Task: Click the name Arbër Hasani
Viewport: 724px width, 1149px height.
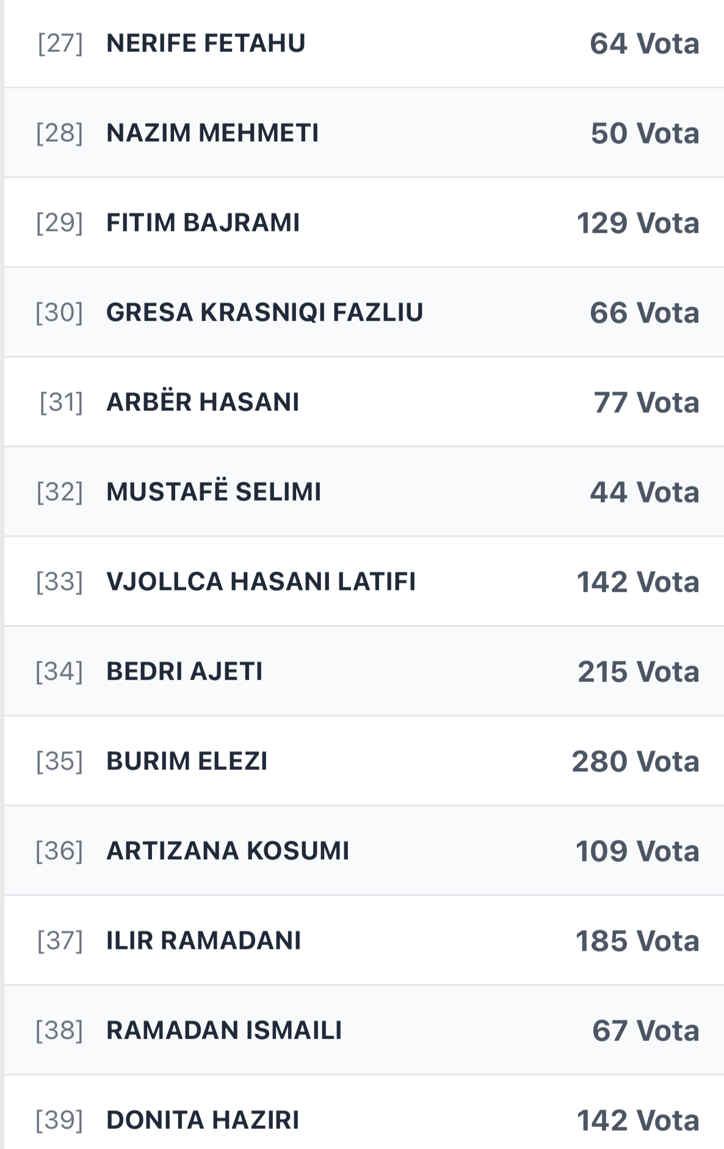Action: point(203,402)
